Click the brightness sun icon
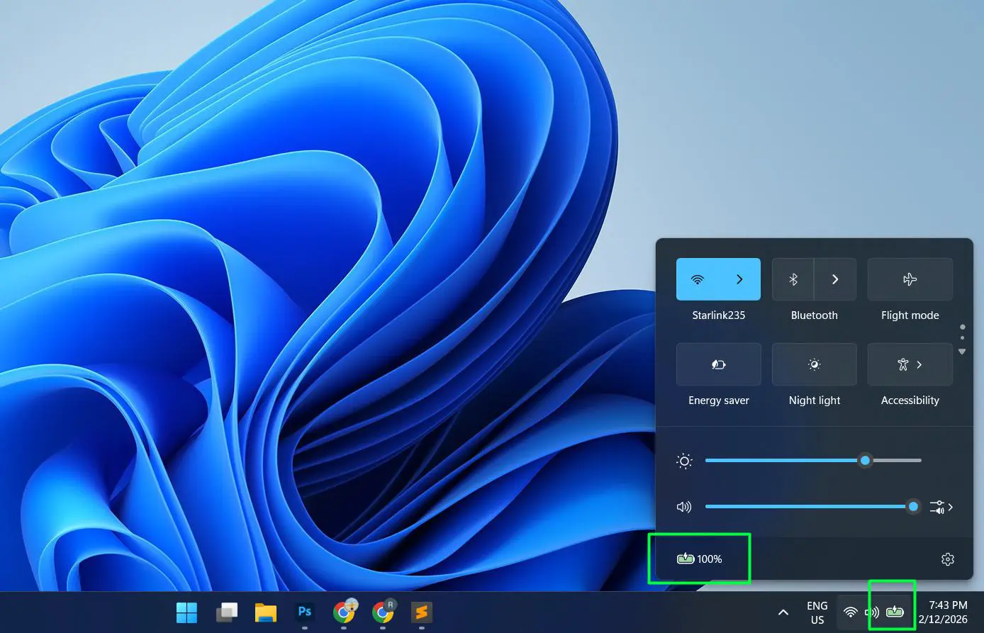This screenshot has height=633, width=984. (683, 461)
